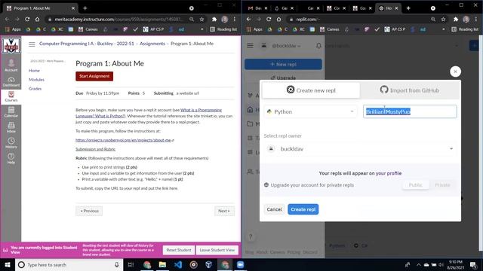Open replit notifications bell
Viewport: 483px width, 271px height.
[x=318, y=45]
